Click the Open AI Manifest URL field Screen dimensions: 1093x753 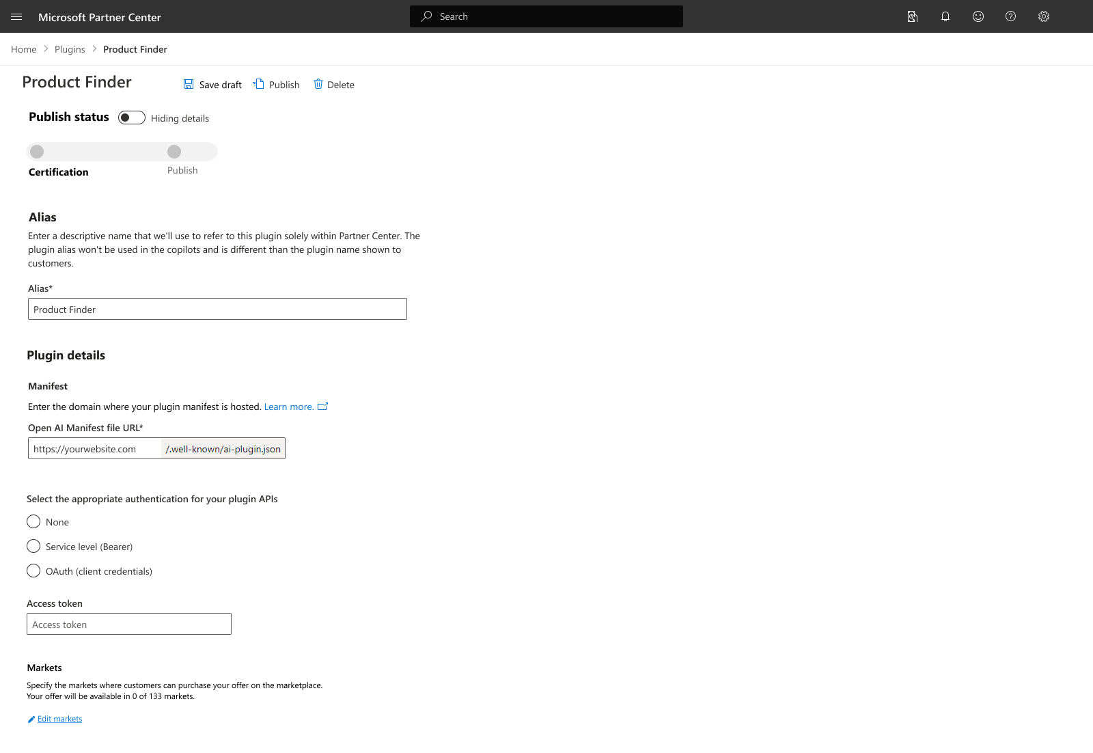(94, 448)
